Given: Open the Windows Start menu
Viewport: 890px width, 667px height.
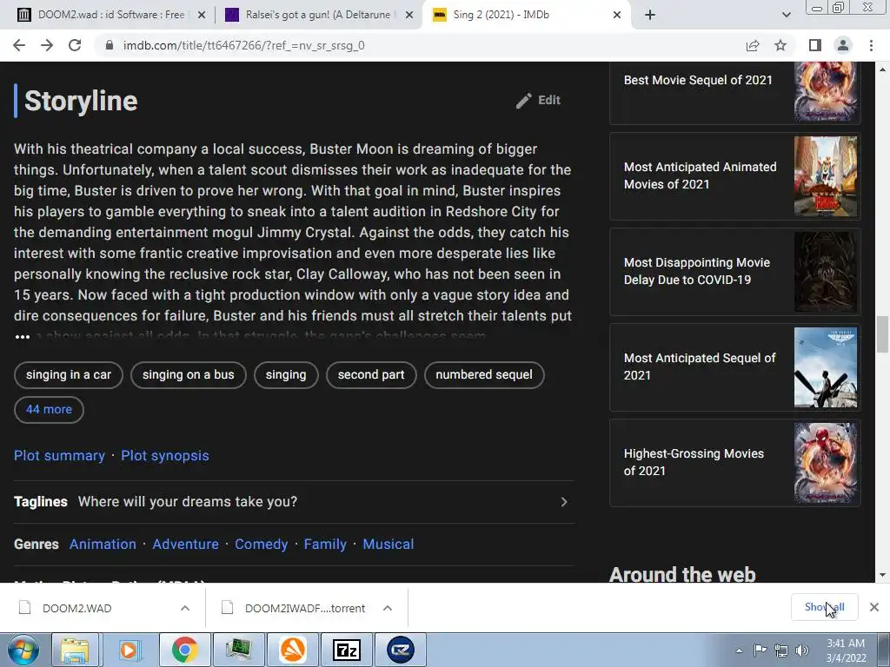Looking at the screenshot, I should click(23, 650).
